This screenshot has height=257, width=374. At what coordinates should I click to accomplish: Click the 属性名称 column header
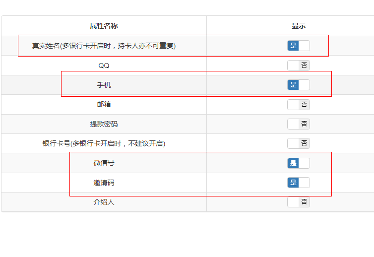(x=104, y=26)
